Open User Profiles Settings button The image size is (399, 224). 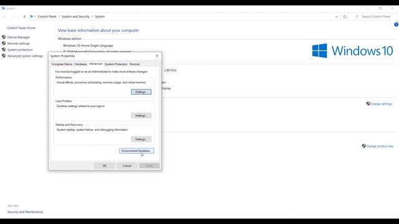click(142, 116)
